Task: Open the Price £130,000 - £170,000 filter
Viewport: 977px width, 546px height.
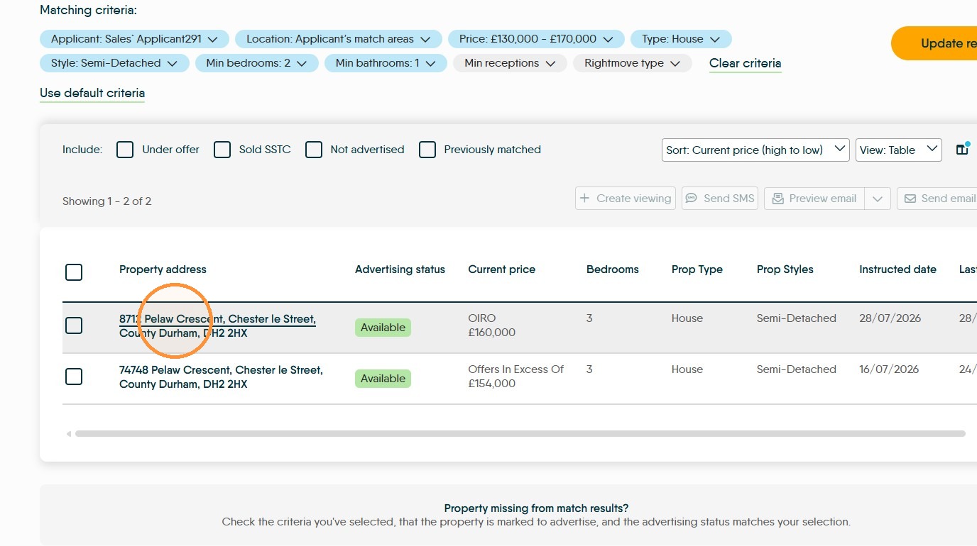Action: pyautogui.click(x=536, y=39)
